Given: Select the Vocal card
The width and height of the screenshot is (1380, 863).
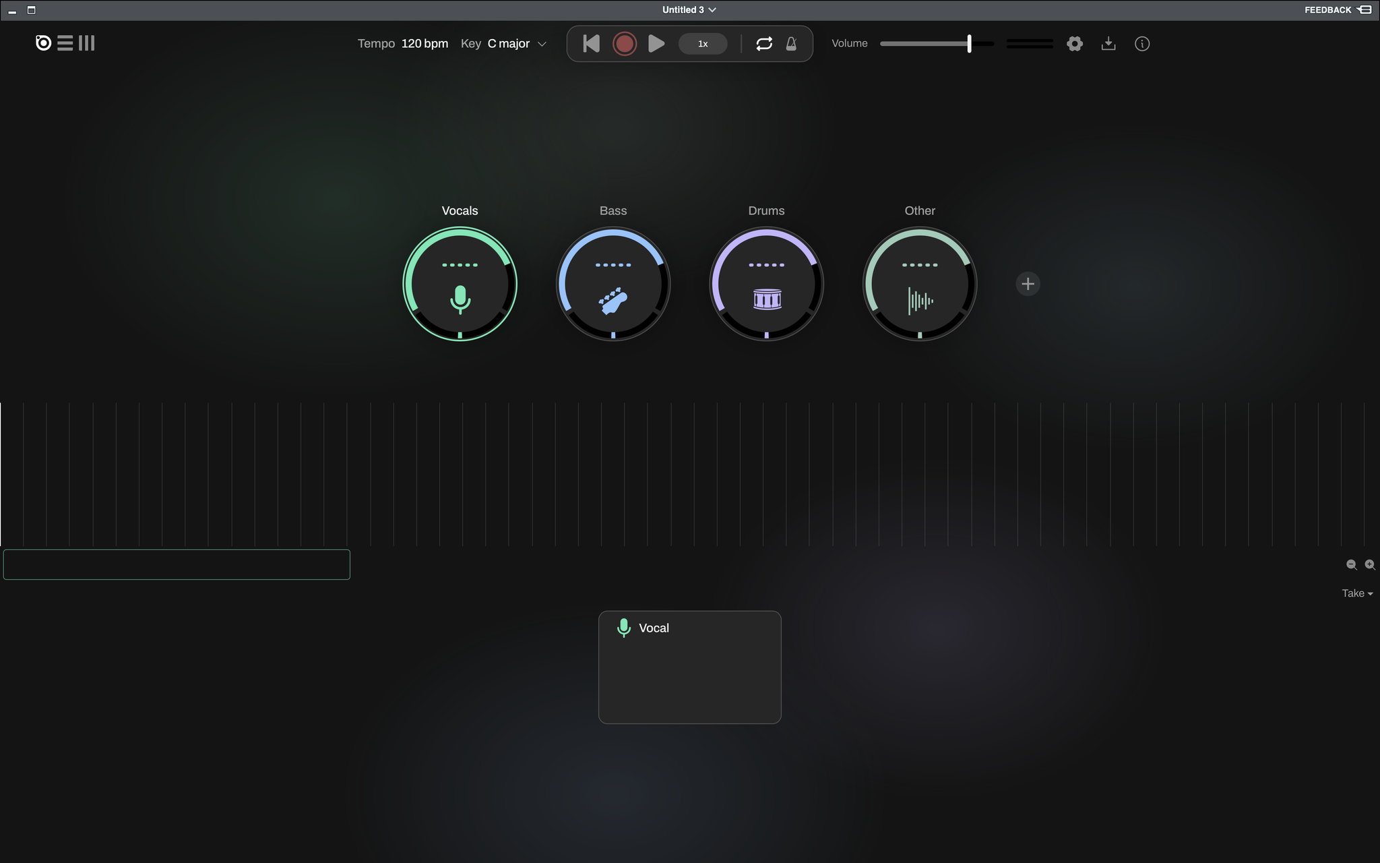Looking at the screenshot, I should click(x=690, y=667).
